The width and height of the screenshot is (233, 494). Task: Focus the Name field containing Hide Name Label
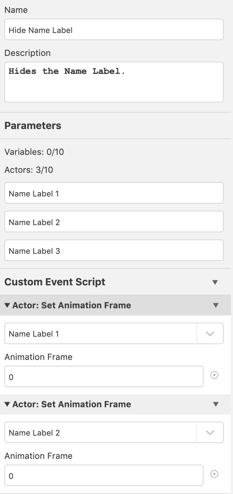pyautogui.click(x=114, y=30)
